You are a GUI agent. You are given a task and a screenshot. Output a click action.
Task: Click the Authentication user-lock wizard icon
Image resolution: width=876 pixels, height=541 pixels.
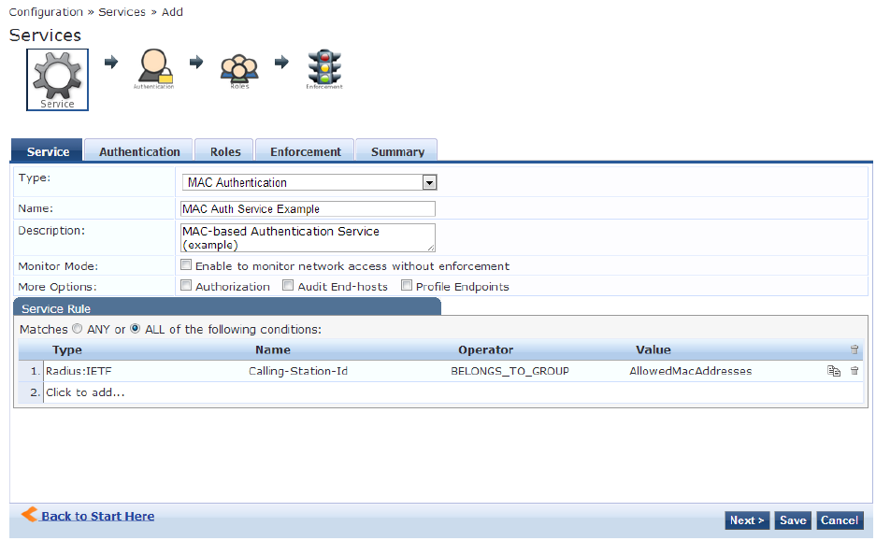click(x=154, y=66)
